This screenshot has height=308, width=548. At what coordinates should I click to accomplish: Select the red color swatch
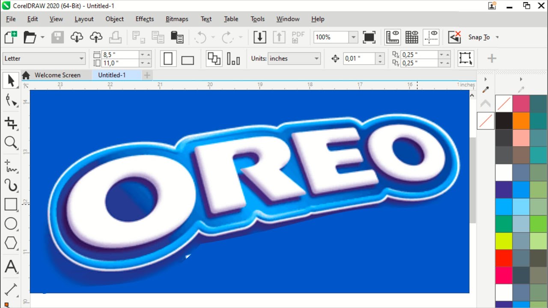click(504, 258)
